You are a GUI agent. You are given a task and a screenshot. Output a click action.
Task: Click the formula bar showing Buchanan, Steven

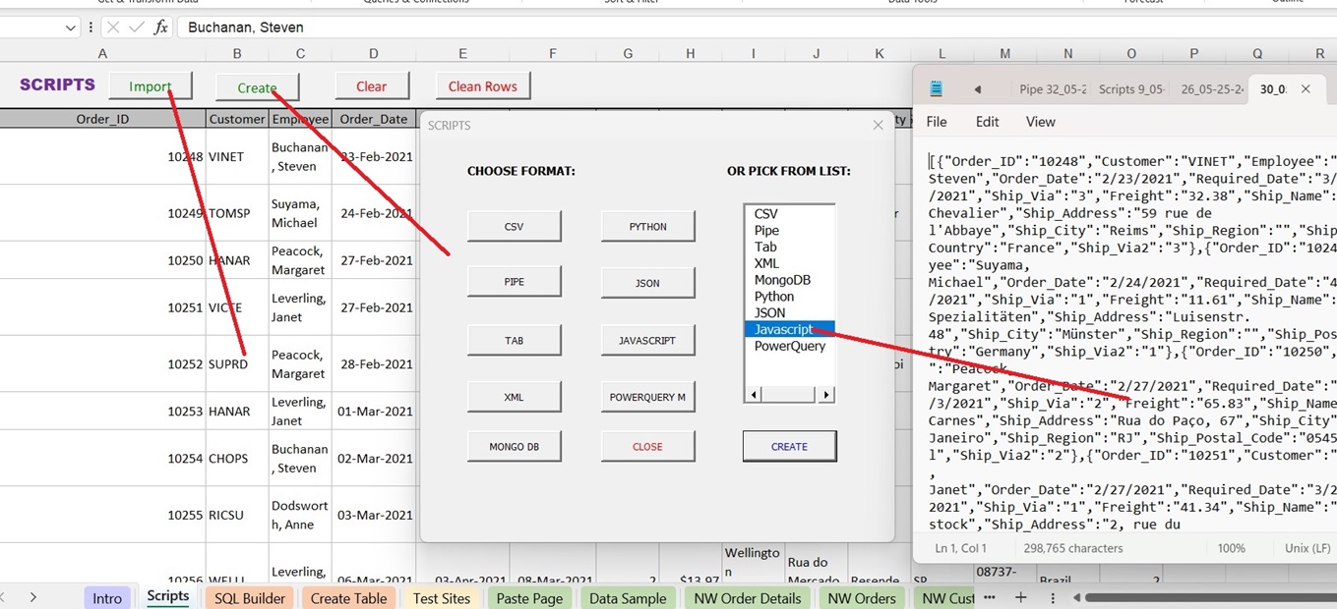click(757, 28)
